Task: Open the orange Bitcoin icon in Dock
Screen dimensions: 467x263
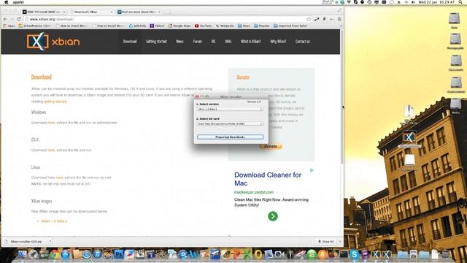Action: 323,254
